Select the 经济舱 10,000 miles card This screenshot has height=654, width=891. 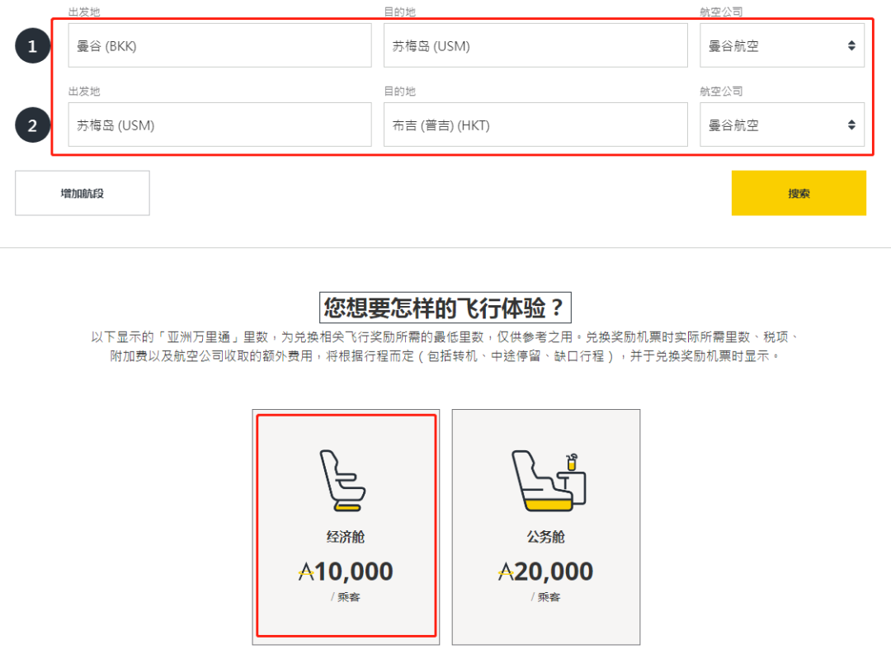[346, 526]
